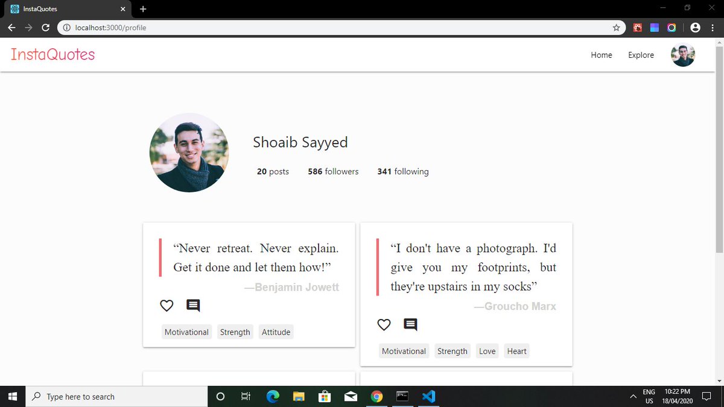Launch Microsoft Edge from the taskbar

click(x=273, y=397)
